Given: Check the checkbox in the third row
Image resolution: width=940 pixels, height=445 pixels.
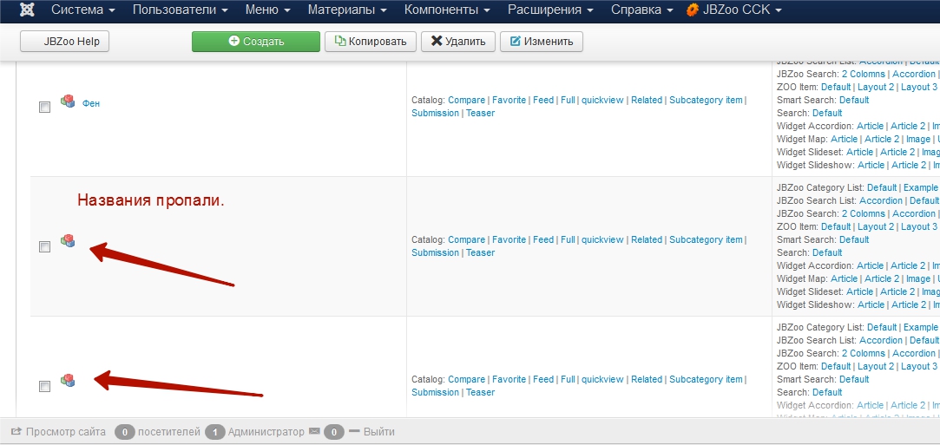Looking at the screenshot, I should point(44,386).
